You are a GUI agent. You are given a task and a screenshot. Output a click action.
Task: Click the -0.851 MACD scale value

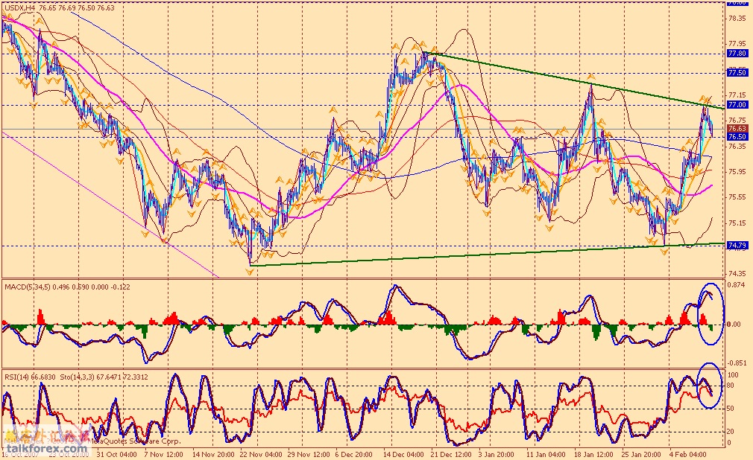[x=736, y=363]
